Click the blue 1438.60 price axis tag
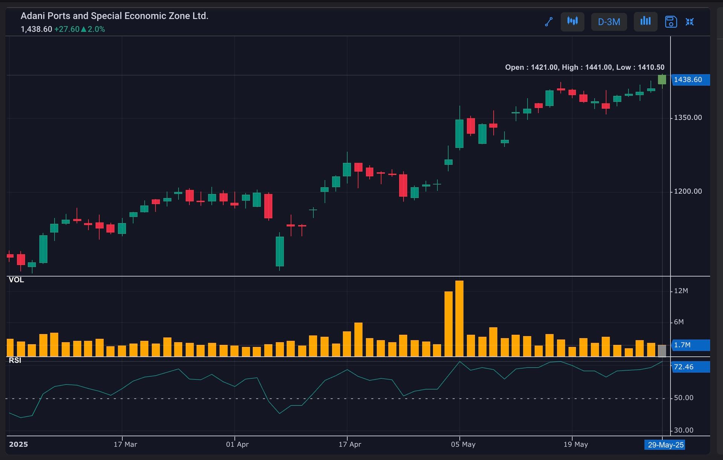 (x=691, y=80)
